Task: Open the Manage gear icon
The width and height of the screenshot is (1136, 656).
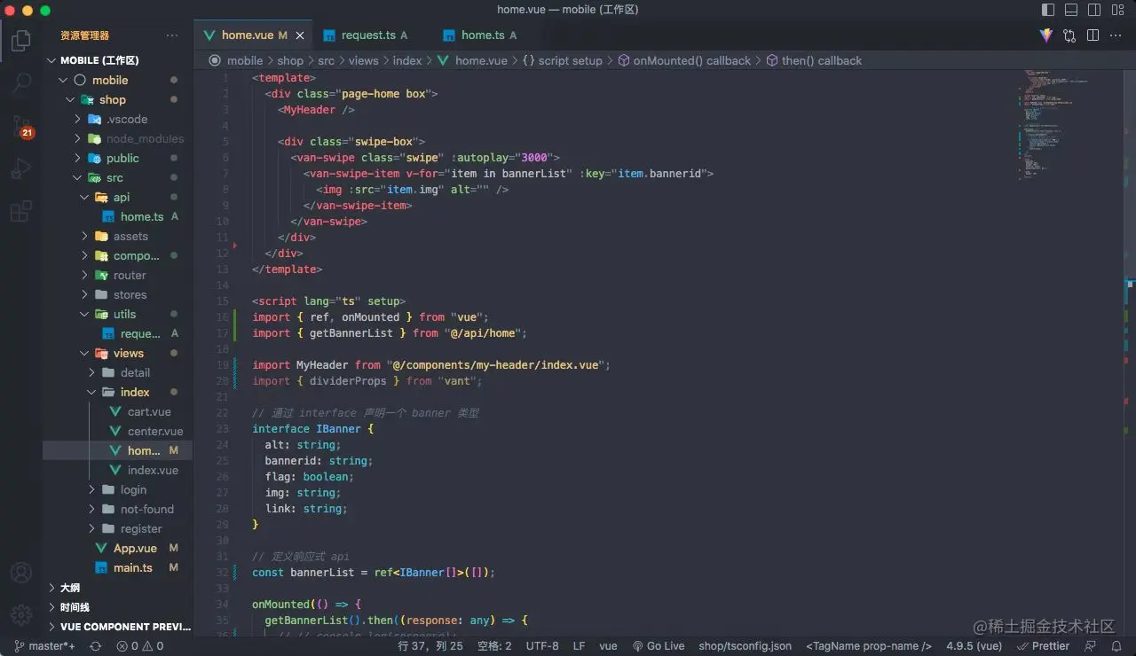Action: (x=20, y=614)
